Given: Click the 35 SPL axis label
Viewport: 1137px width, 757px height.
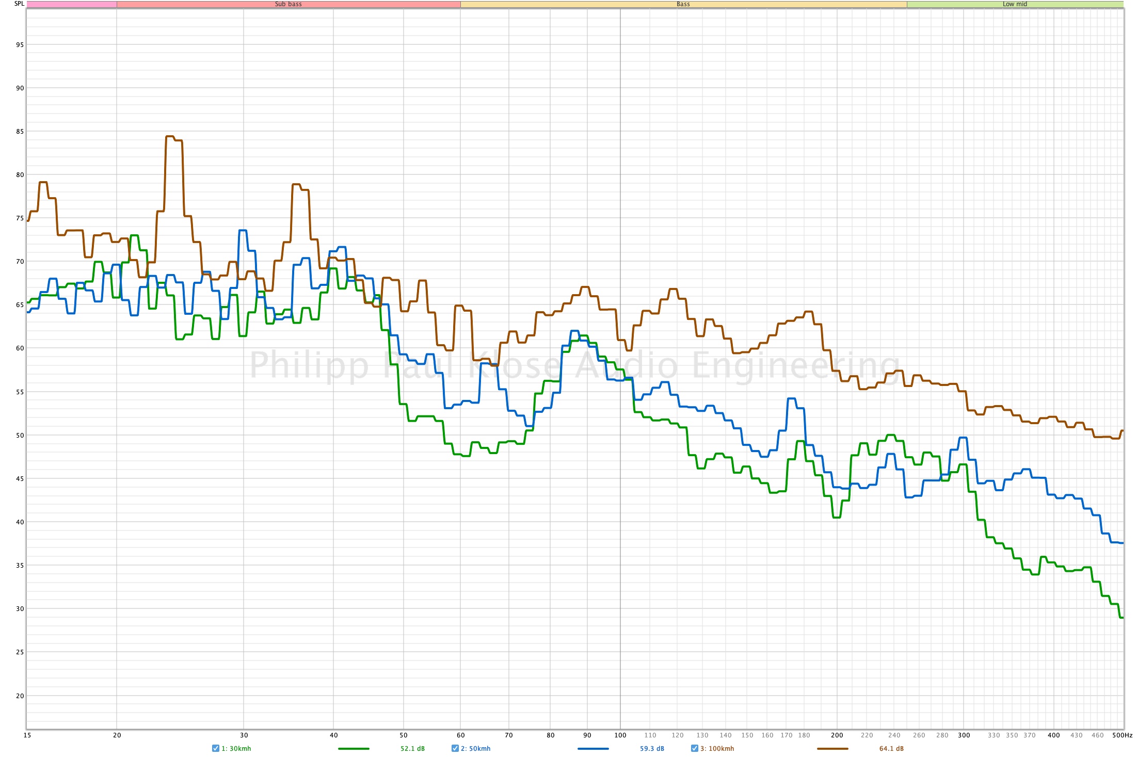Looking at the screenshot, I should pos(20,565).
